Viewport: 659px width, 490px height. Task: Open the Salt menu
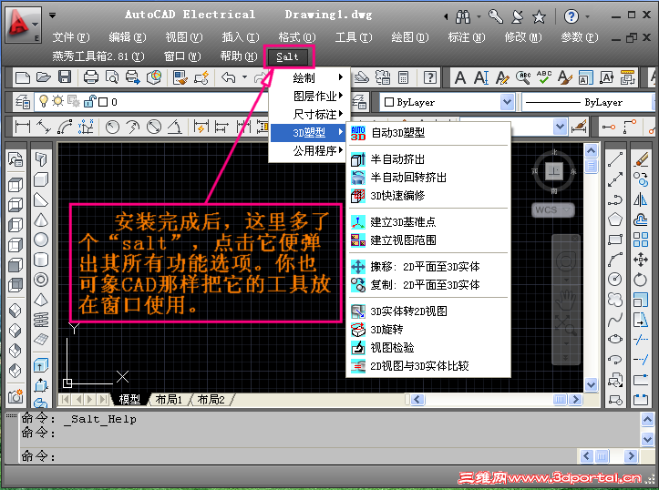[x=288, y=56]
